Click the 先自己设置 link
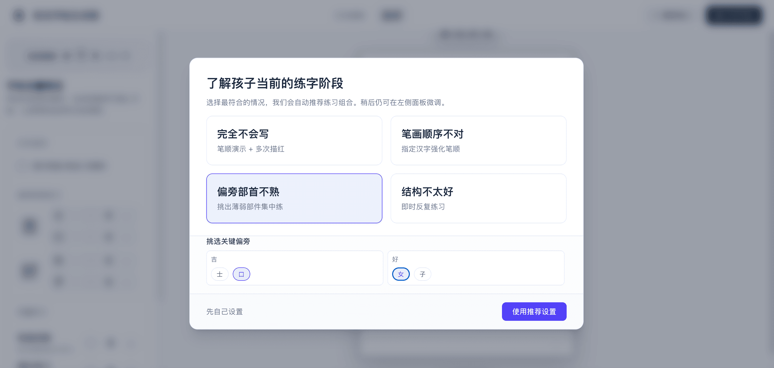 224,312
